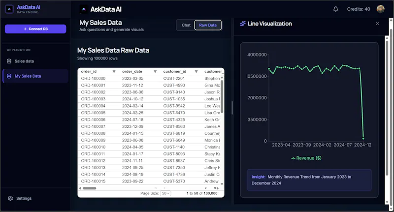Click the Showing 100000 rows text
The width and height of the screenshot is (394, 212).
point(98,58)
